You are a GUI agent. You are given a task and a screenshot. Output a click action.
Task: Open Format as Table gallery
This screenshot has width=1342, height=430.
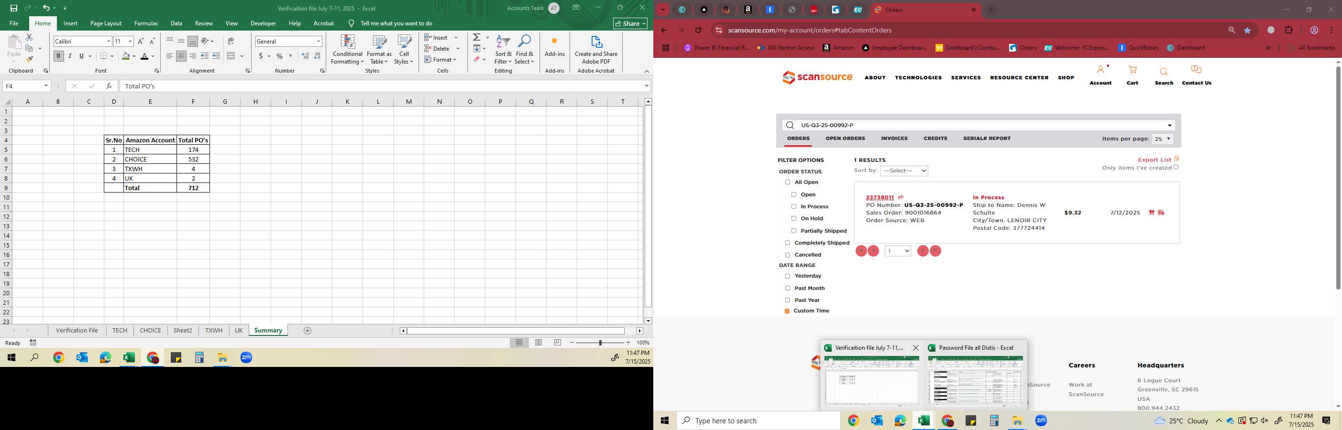pyautogui.click(x=379, y=50)
